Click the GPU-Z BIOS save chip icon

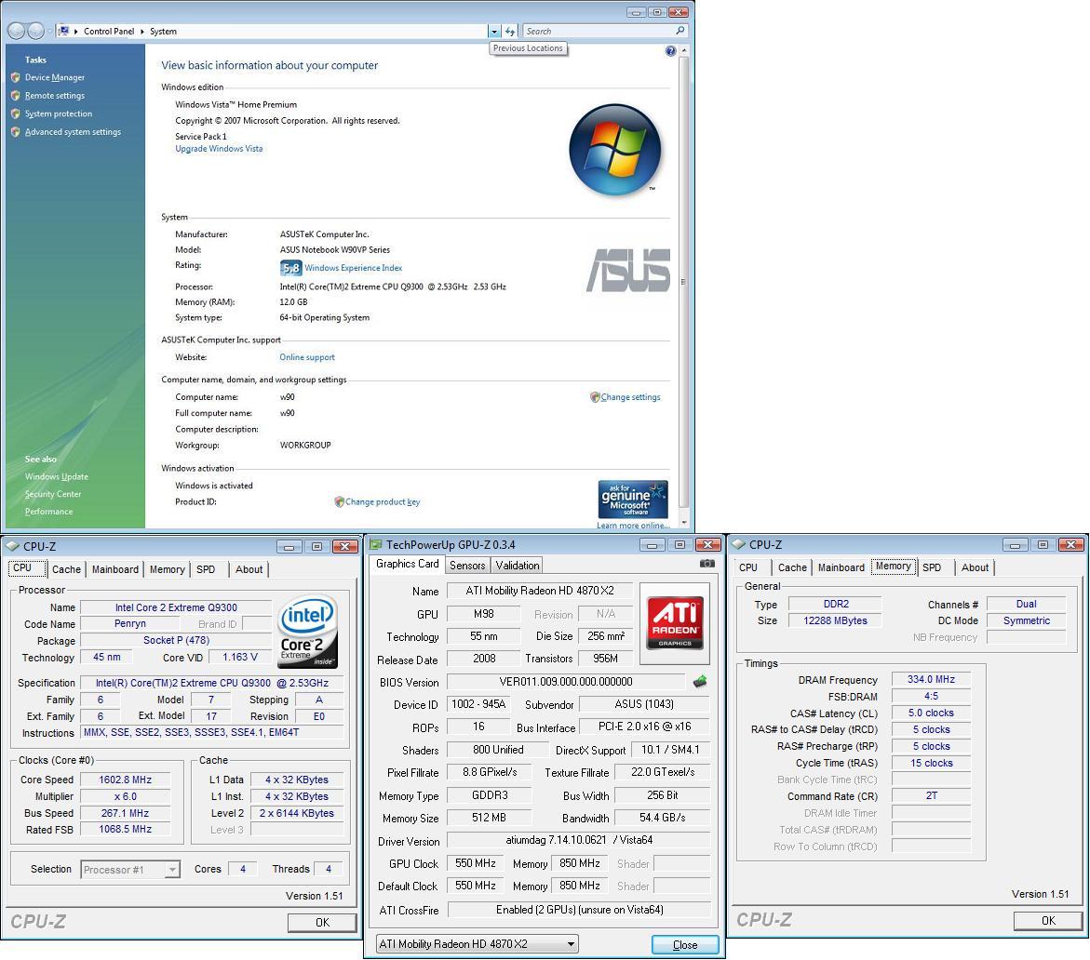[x=699, y=682]
